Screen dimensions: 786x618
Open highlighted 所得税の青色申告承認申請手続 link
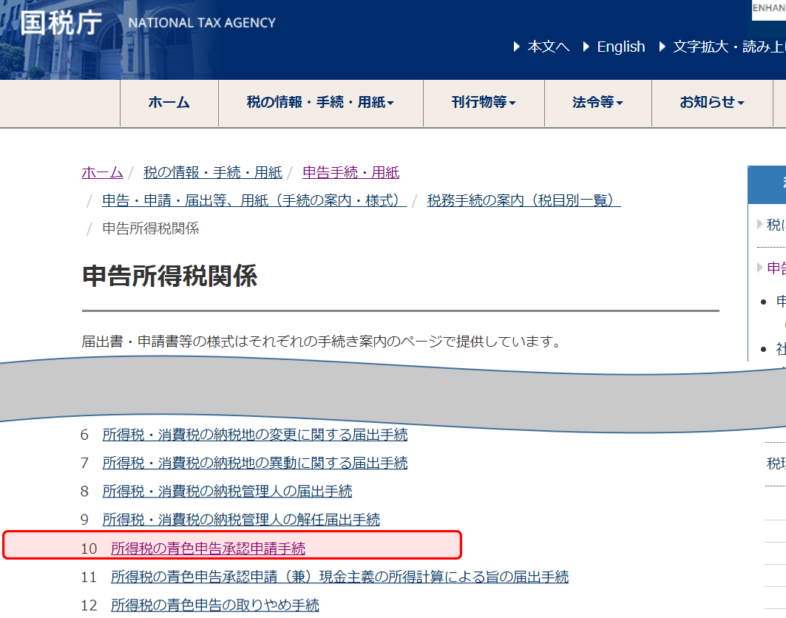pos(208,549)
